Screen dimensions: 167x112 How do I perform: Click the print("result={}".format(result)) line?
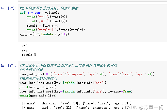(x=56, y=30)
